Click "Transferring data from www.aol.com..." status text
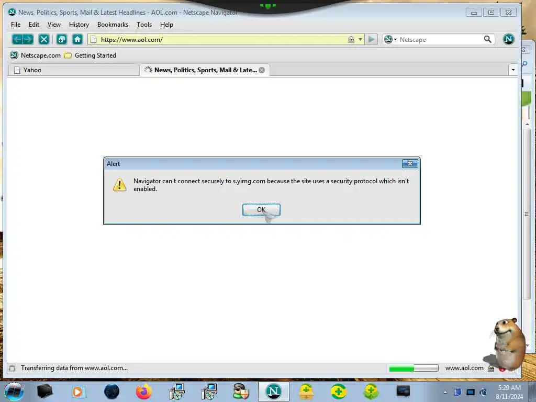 (x=74, y=368)
